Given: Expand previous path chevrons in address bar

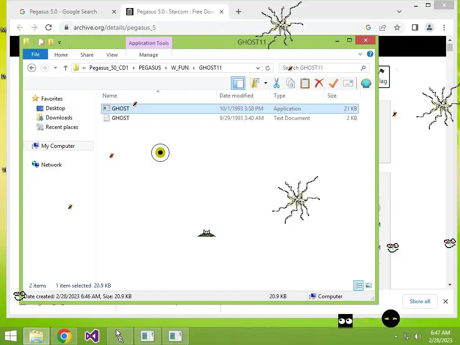Looking at the screenshot, I should [x=84, y=68].
